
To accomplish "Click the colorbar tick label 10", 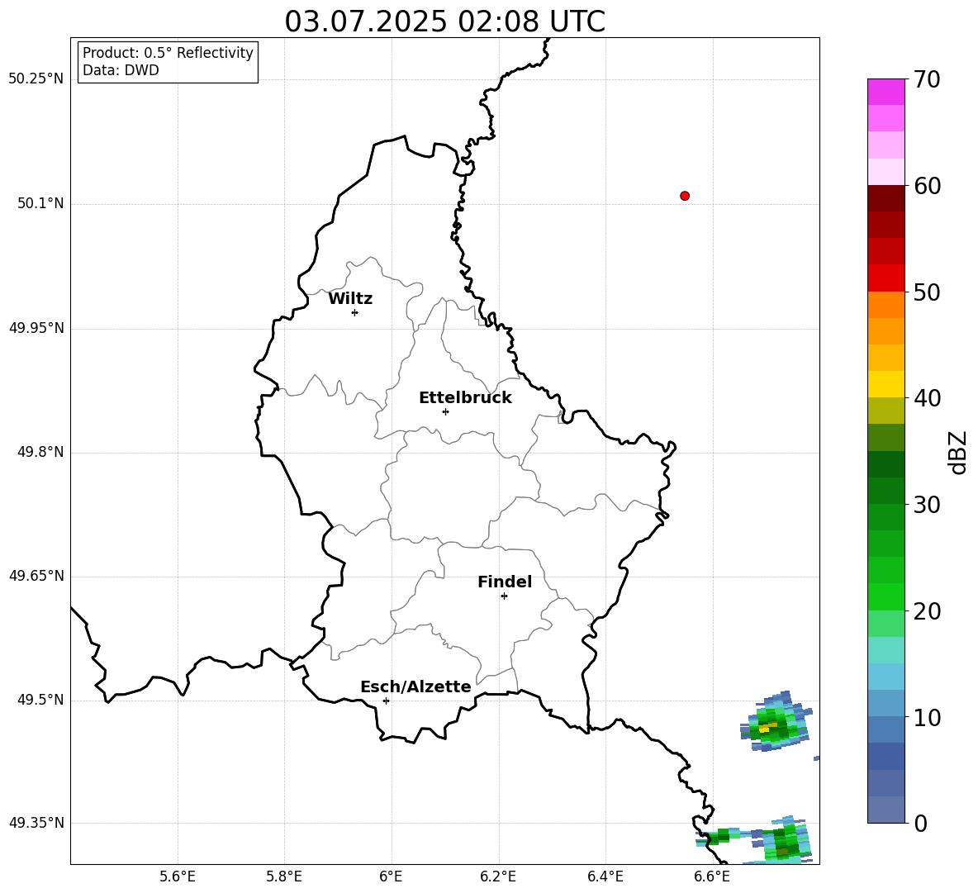I will (x=927, y=717).
